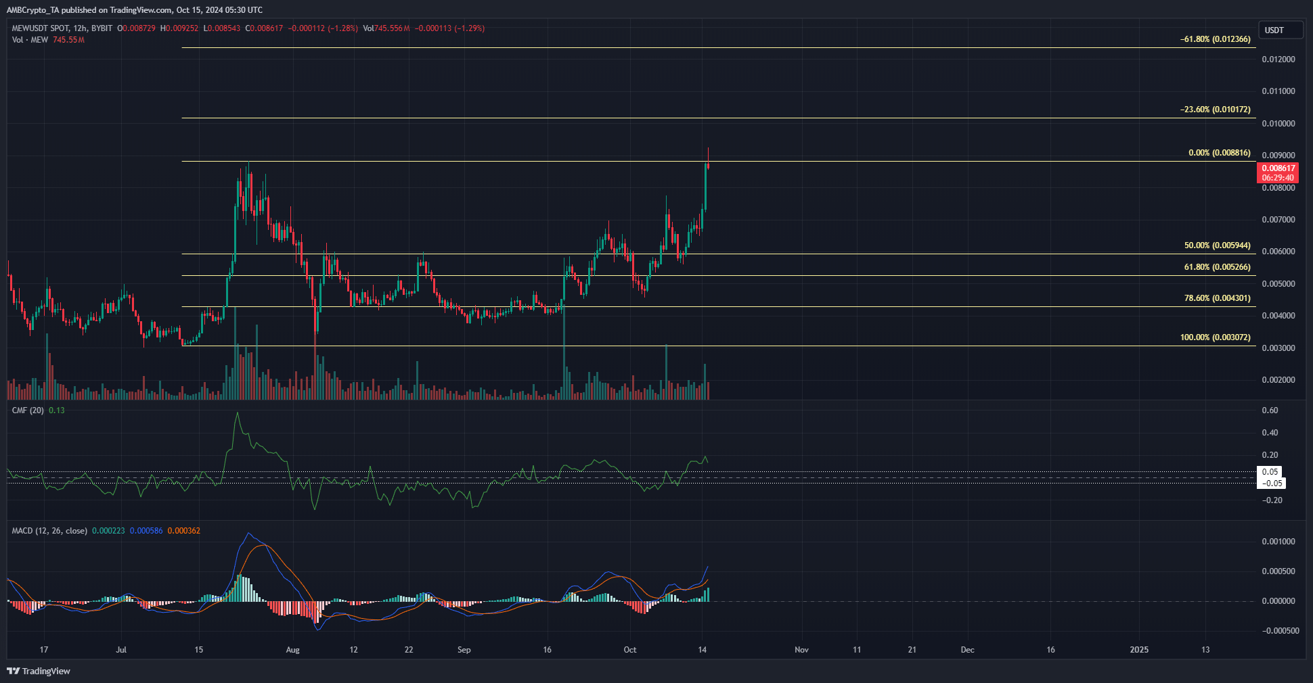Viewport: 1313px width, 683px height.
Task: Click the 61.80% (0.005266) Fibonacci label
Action: coord(1218,267)
